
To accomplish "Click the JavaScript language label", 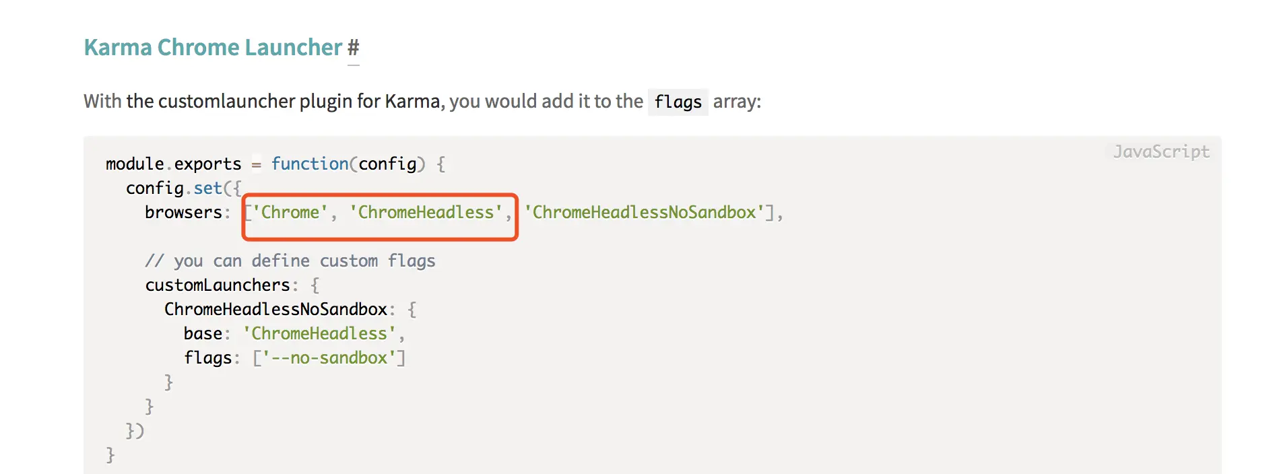I will (x=1161, y=152).
